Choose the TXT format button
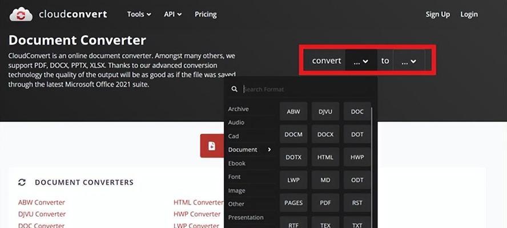This screenshot has width=507, height=228. point(357,222)
